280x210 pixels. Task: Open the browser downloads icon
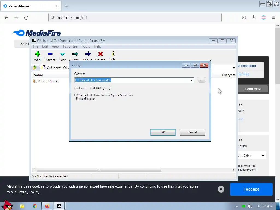tap(253, 17)
